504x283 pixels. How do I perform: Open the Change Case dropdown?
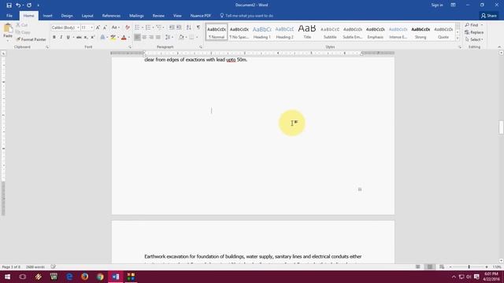pyautogui.click(x=116, y=28)
